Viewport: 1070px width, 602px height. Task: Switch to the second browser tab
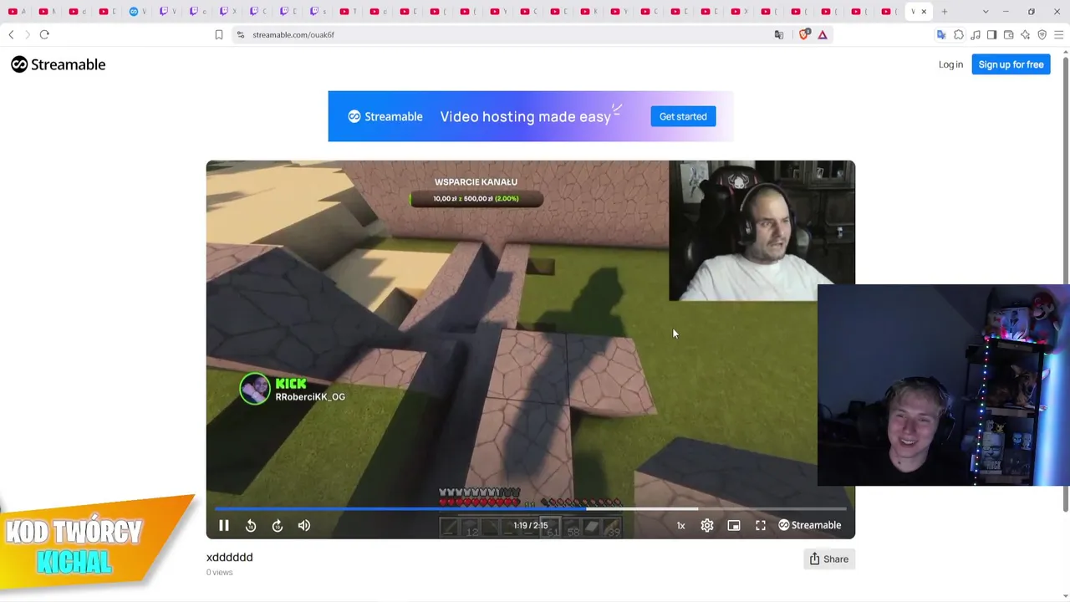[48, 12]
